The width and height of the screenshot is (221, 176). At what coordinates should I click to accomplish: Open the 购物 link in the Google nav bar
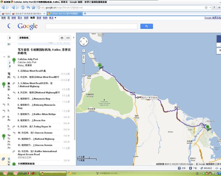(45, 18)
